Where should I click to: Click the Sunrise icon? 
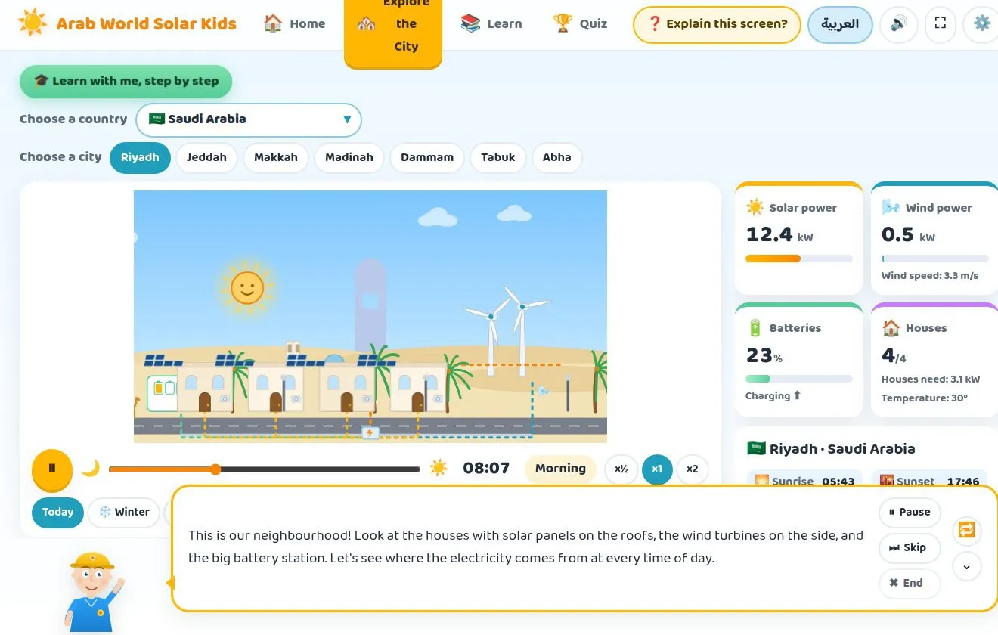point(761,481)
